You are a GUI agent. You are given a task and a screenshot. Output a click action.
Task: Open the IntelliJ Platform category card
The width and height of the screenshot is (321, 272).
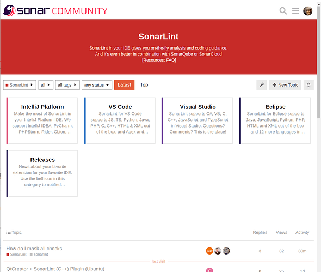click(42, 120)
